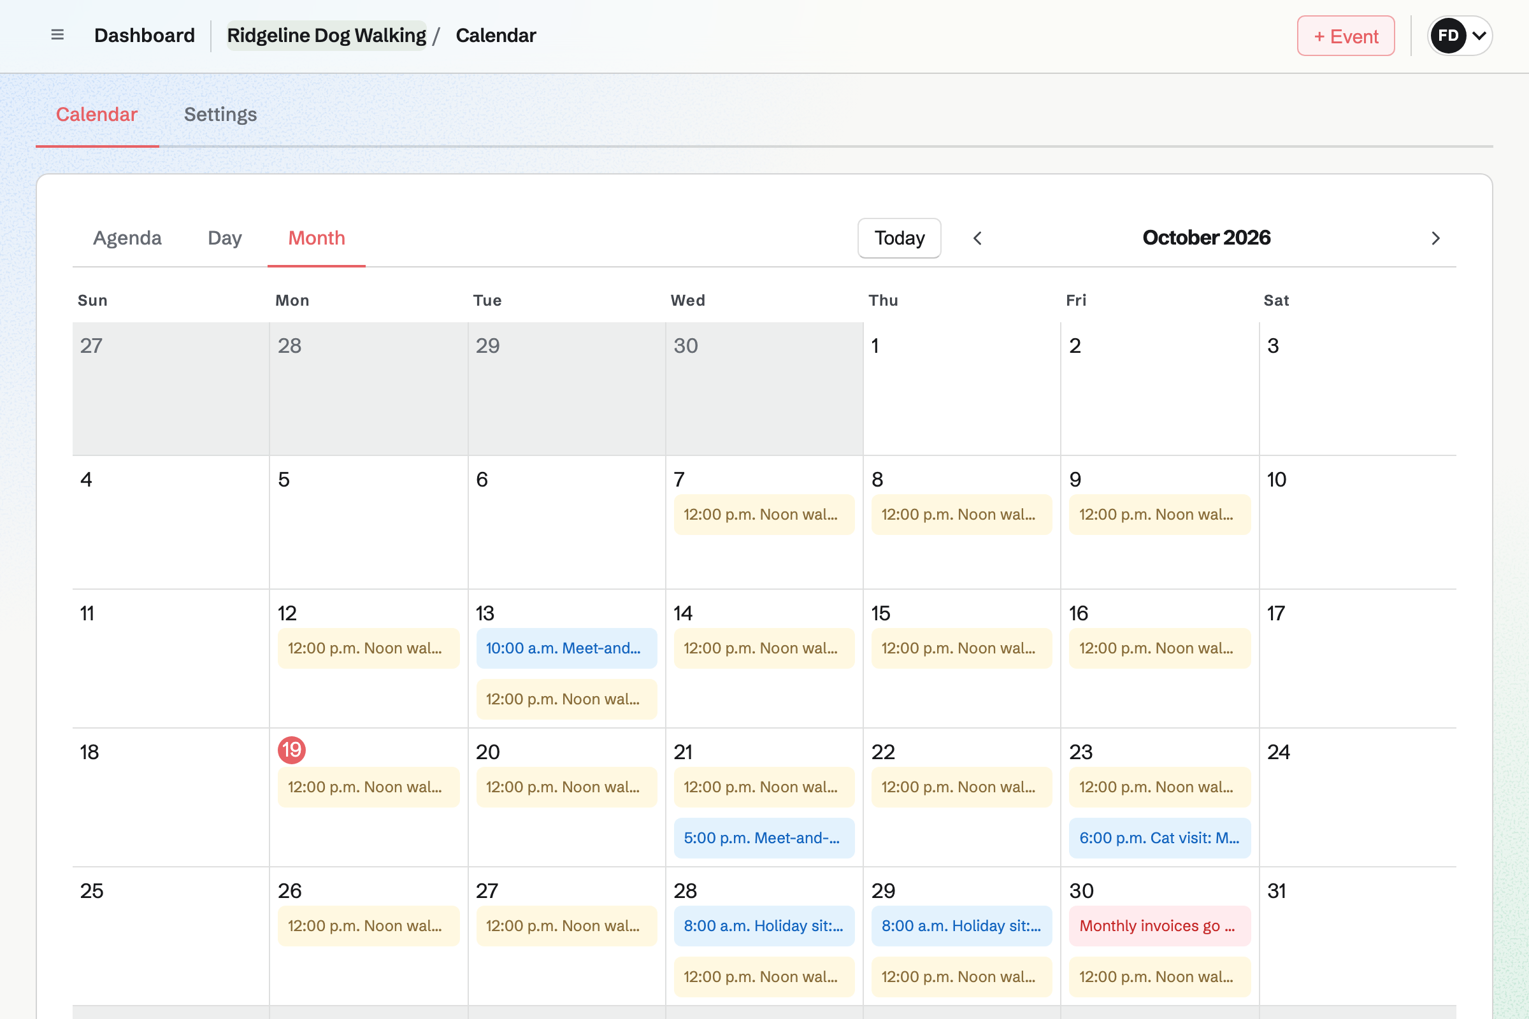Open Noon walk event on October 26

click(369, 925)
